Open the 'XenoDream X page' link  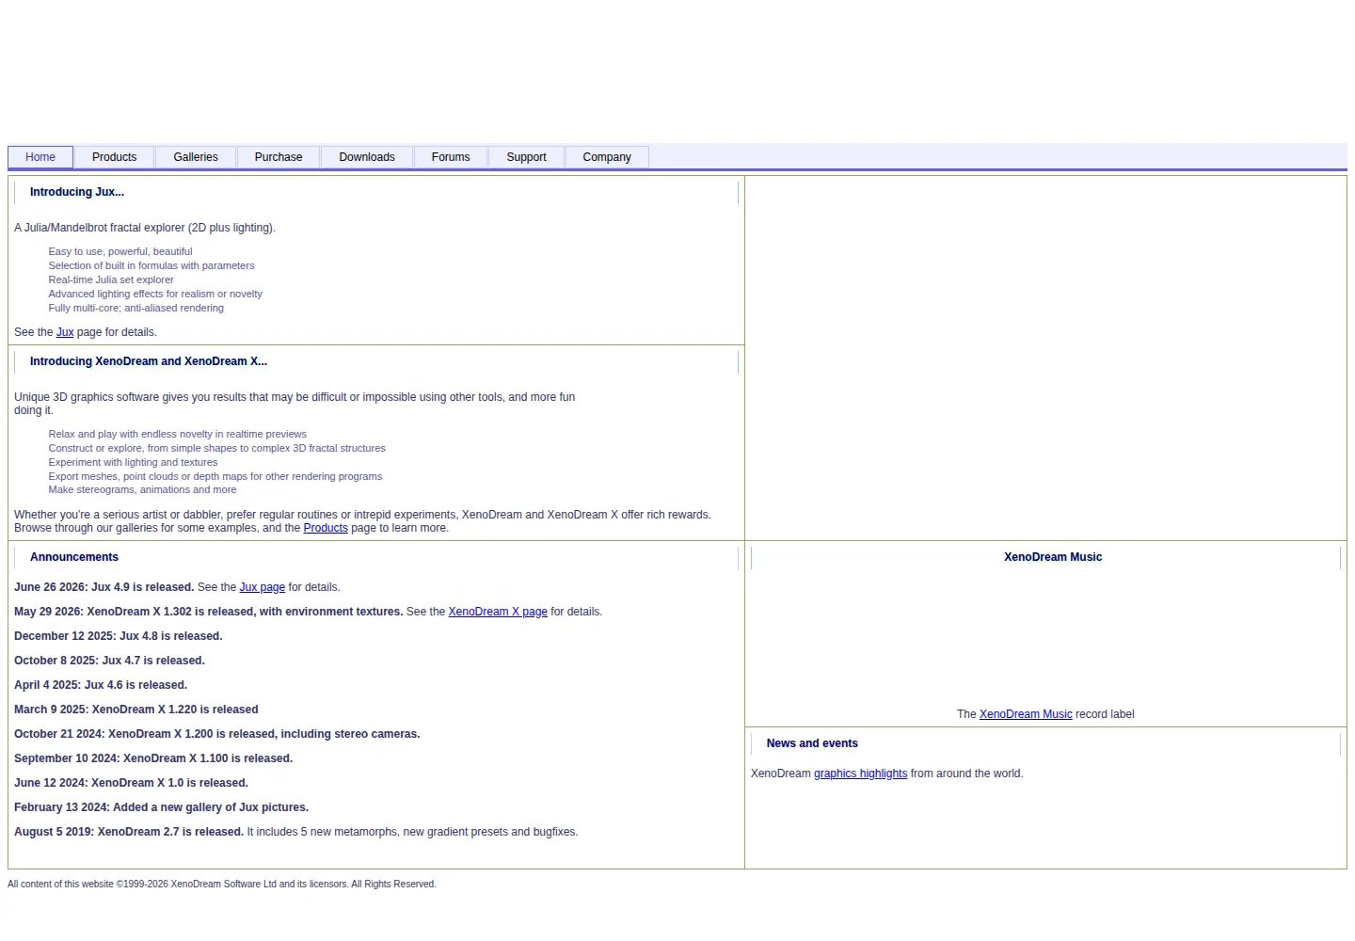[x=498, y=612]
